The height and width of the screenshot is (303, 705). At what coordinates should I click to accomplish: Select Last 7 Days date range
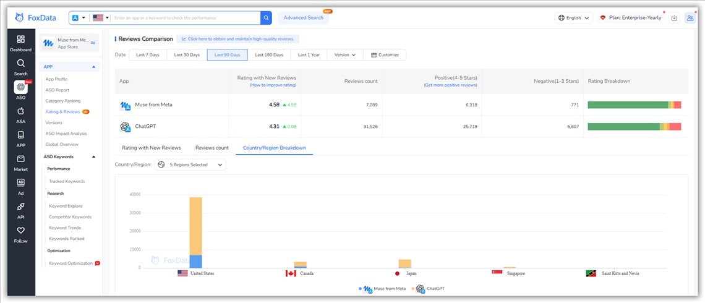point(148,55)
